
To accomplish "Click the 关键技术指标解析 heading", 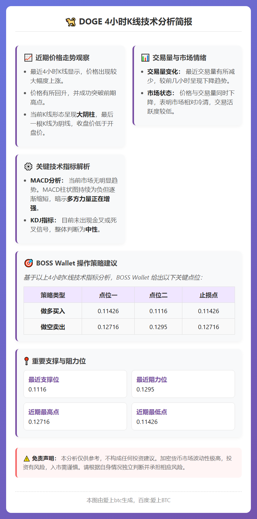I will pos(63,166).
